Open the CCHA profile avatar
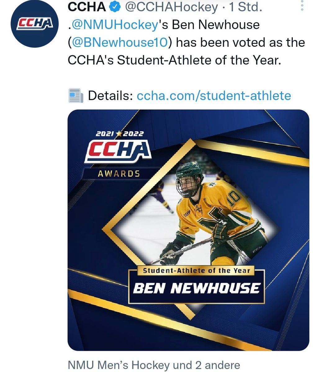The image size is (320, 372). tap(34, 24)
